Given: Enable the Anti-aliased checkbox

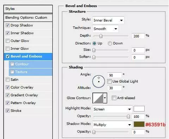Looking at the screenshot, I should pyautogui.click(x=114, y=98).
